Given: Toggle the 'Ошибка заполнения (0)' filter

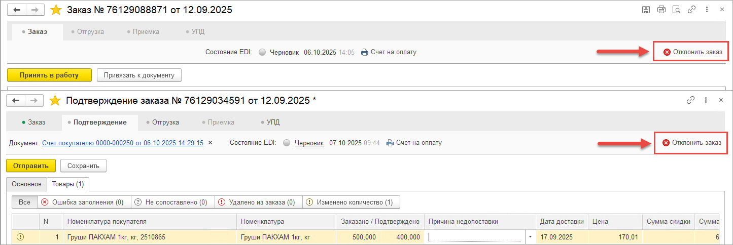Looking at the screenshot, I should coord(83,202).
